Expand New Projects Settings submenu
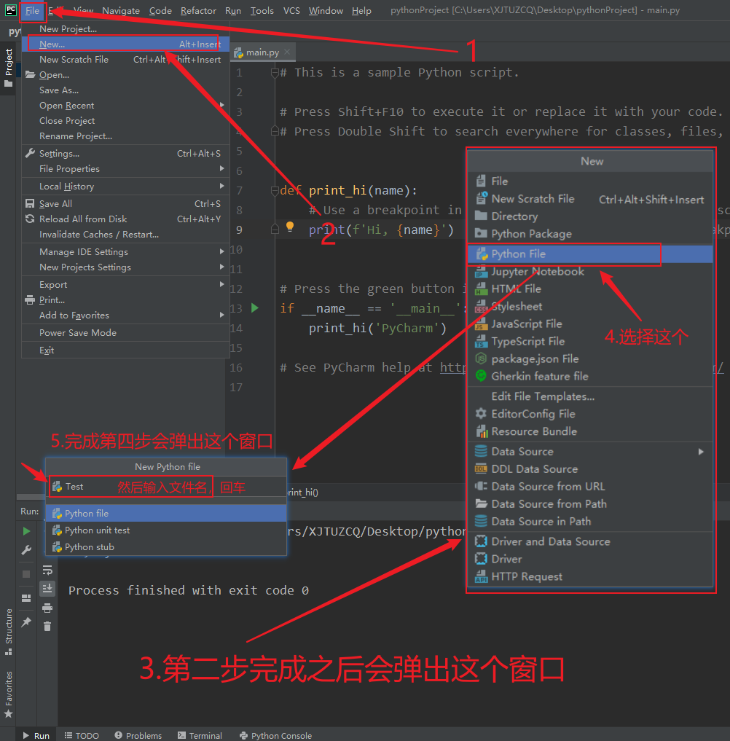Viewport: 730px width, 741px height. pyautogui.click(x=126, y=267)
